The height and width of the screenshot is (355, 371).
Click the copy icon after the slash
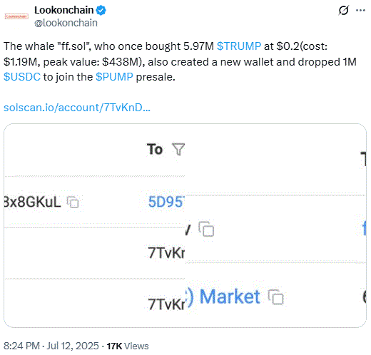click(206, 229)
